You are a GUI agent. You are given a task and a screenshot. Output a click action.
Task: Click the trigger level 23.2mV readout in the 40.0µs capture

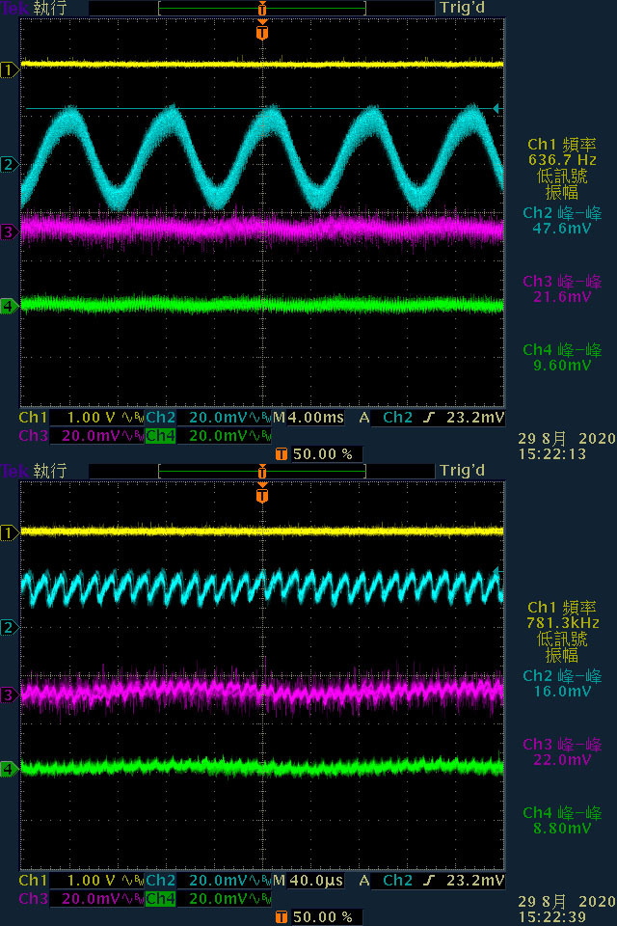click(475, 881)
